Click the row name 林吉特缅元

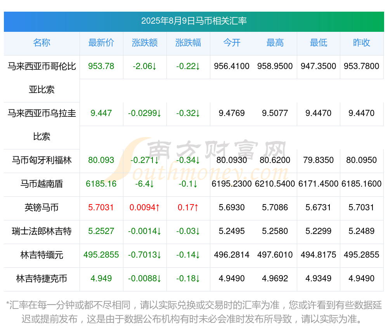(42, 255)
